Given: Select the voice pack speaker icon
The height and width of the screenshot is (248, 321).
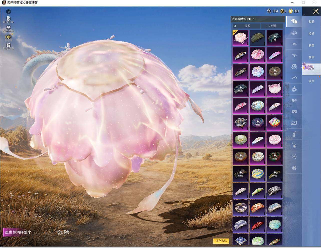Looking at the screenshot, I should 294,100.
